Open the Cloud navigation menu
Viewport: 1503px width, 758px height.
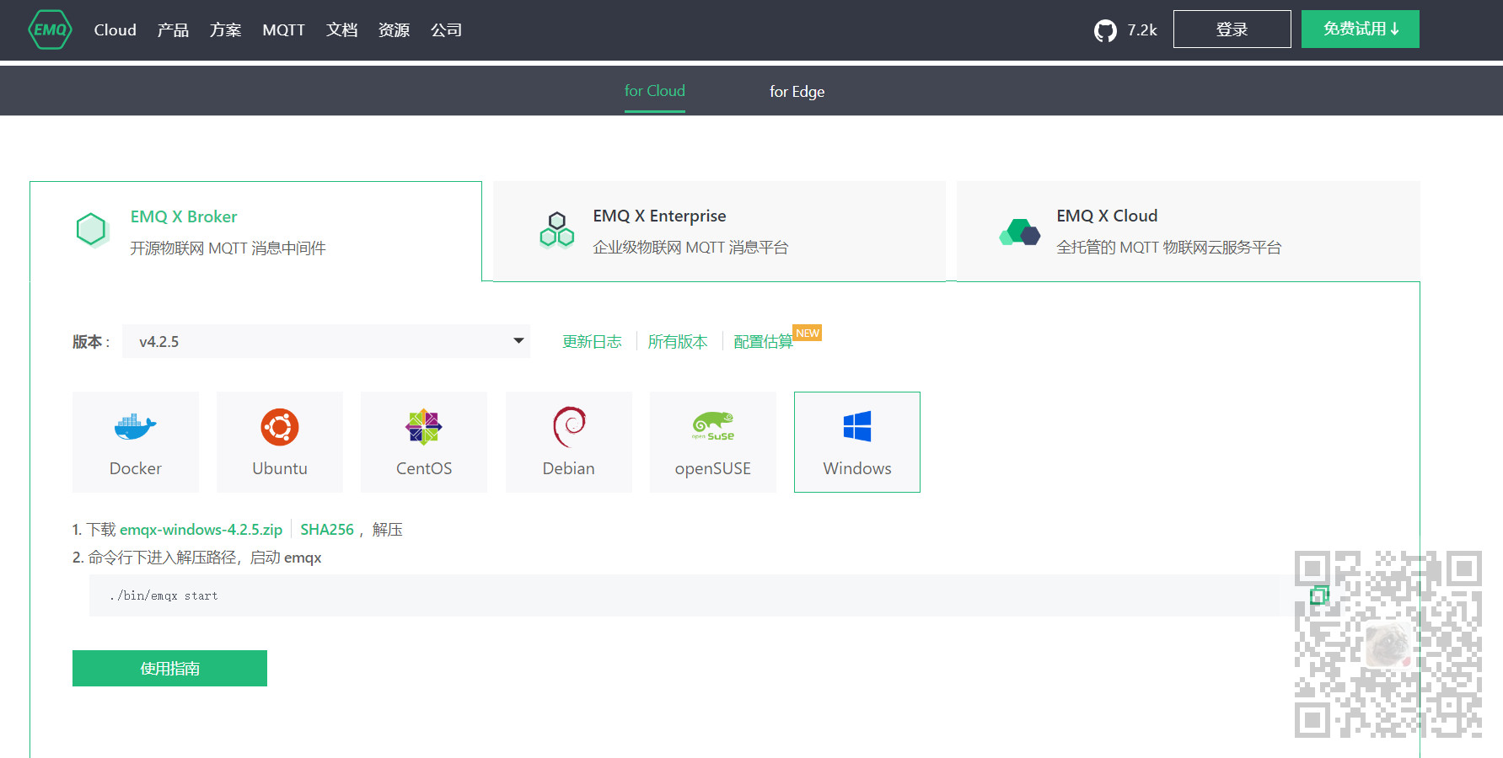[115, 30]
